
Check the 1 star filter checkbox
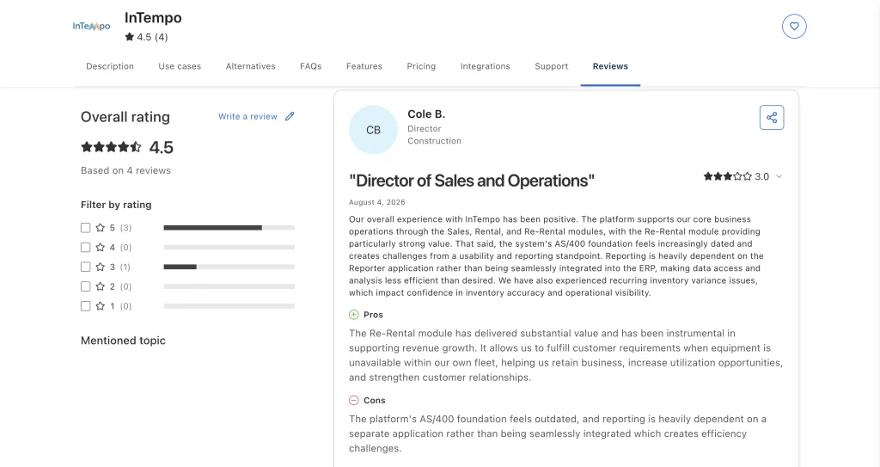tap(85, 306)
